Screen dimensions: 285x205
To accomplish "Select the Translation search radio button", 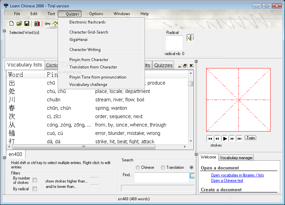I will (163, 167).
